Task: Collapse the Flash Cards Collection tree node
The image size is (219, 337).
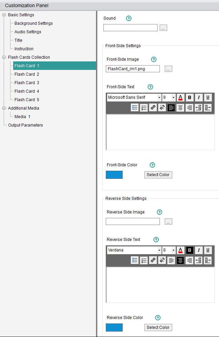Action: point(4,57)
